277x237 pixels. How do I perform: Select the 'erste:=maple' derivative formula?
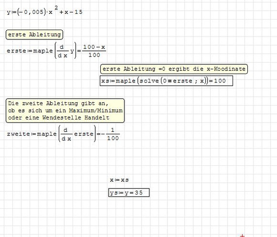(x=56, y=50)
